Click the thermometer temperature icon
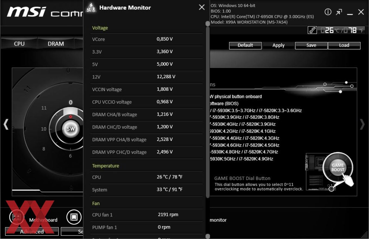This screenshot has width=369, height=239. coord(312,30)
